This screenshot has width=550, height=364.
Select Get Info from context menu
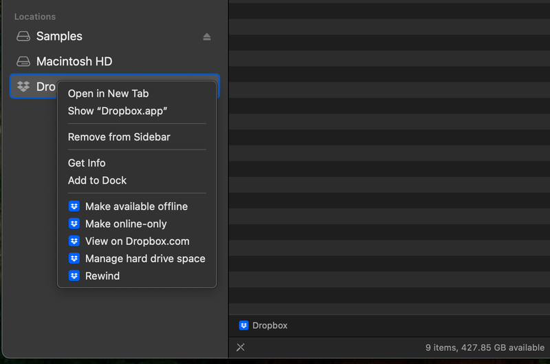point(87,163)
